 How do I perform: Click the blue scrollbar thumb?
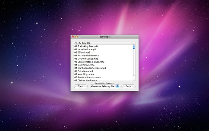[134, 47]
